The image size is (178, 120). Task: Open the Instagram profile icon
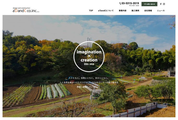(164, 4)
